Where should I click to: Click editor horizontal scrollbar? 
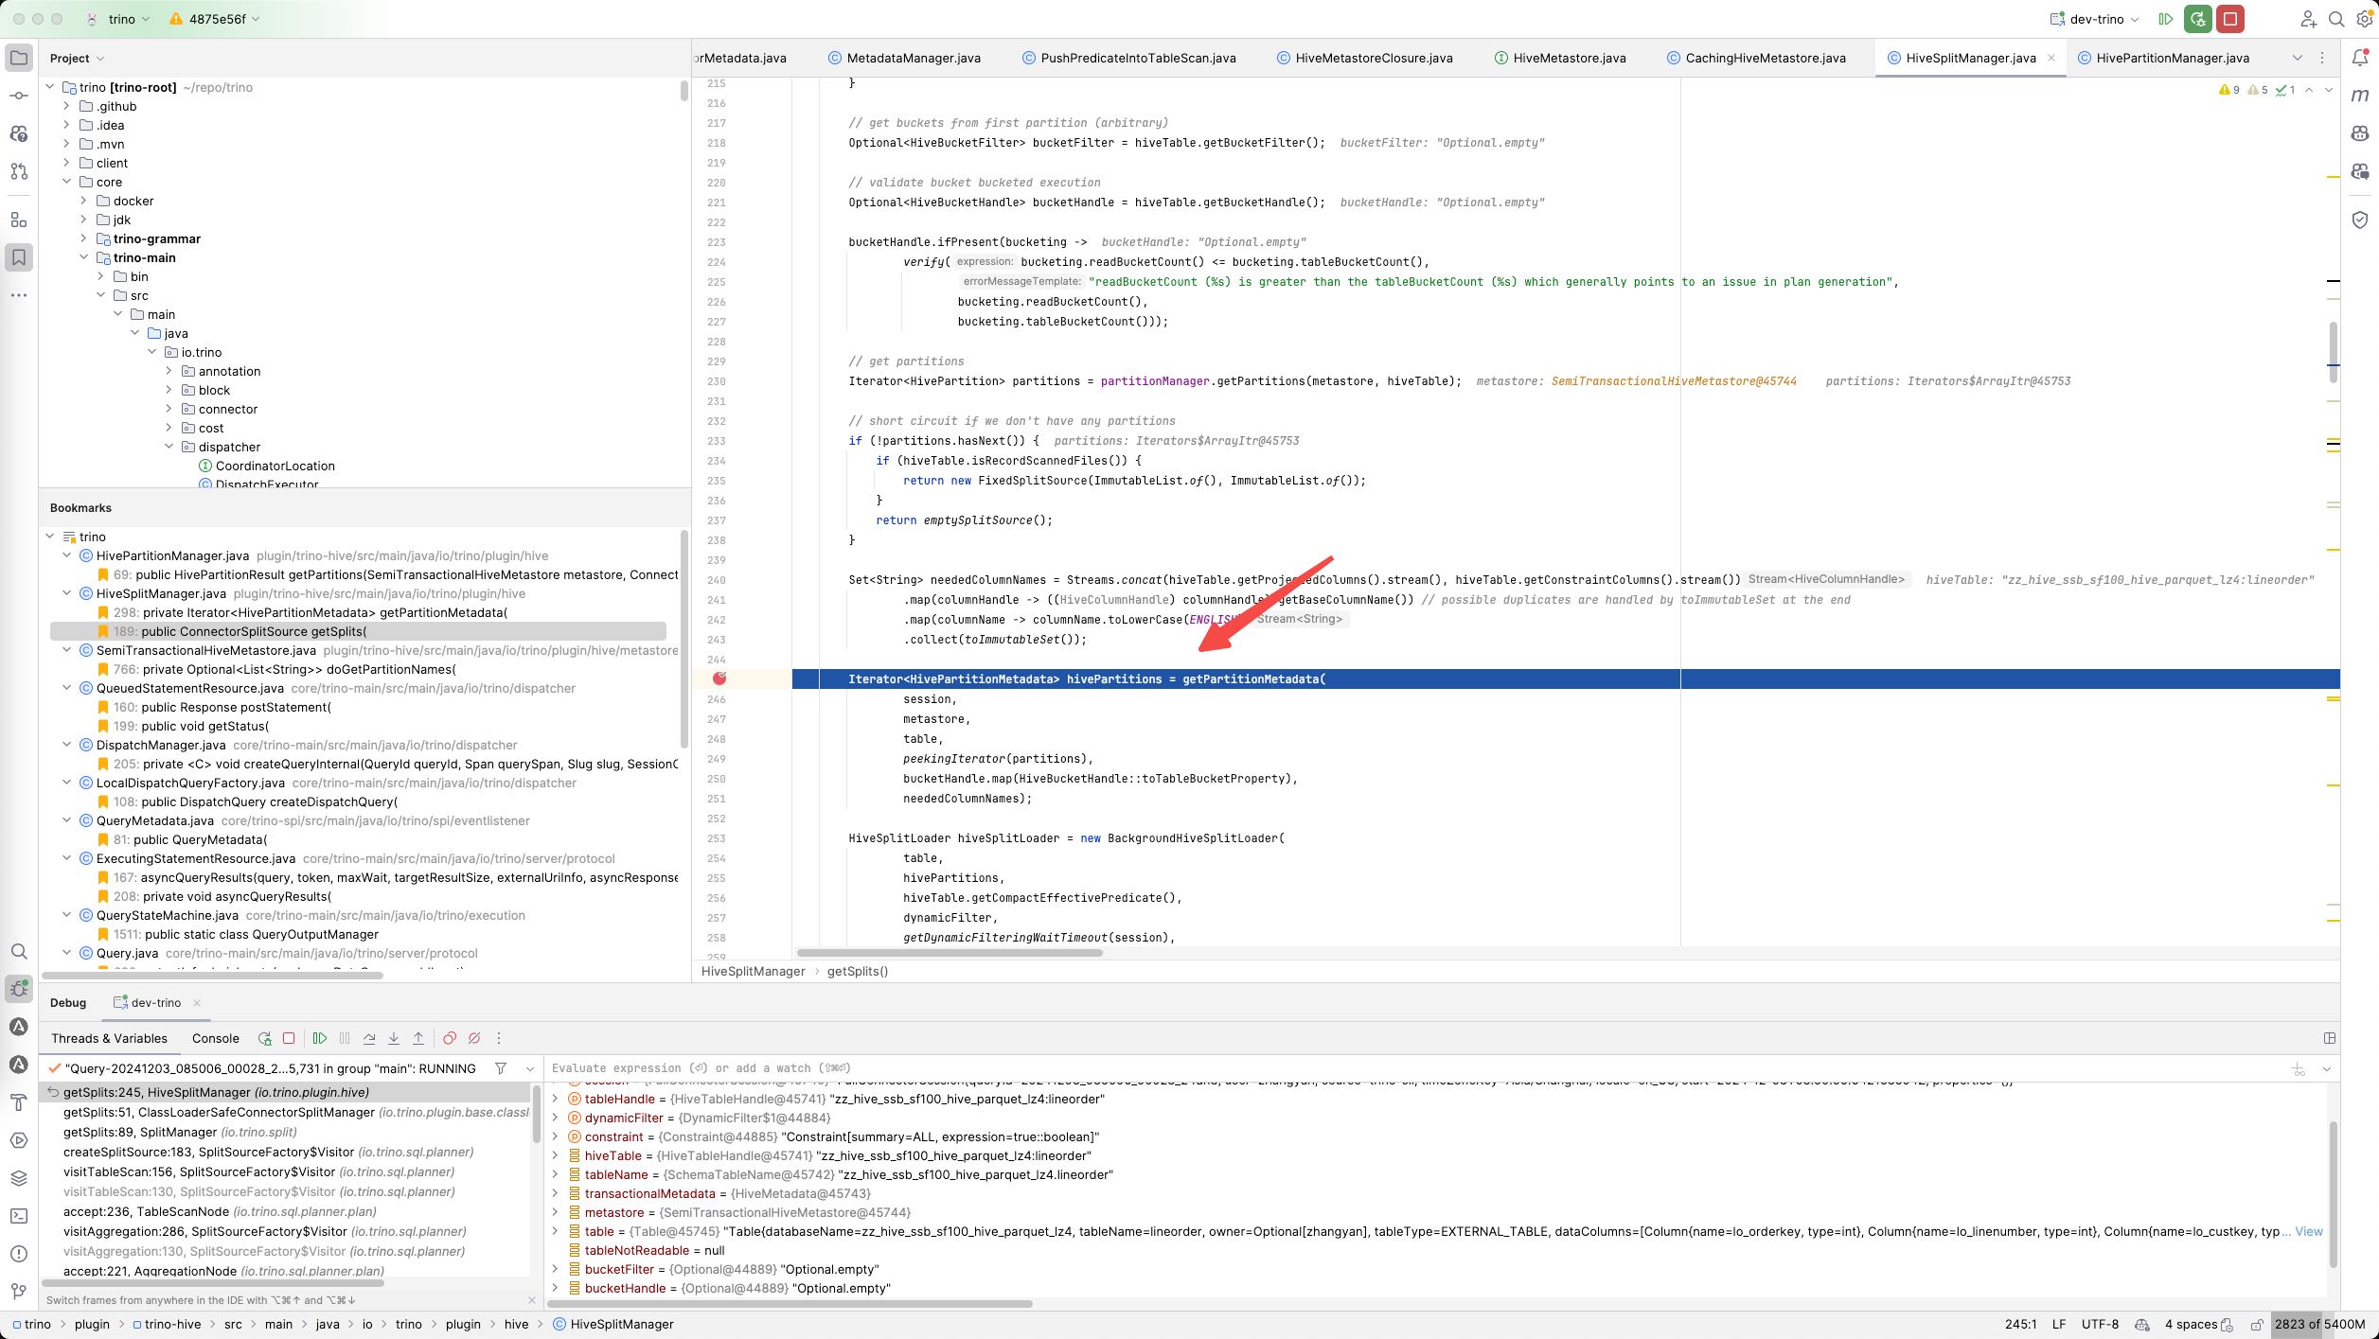(x=950, y=953)
